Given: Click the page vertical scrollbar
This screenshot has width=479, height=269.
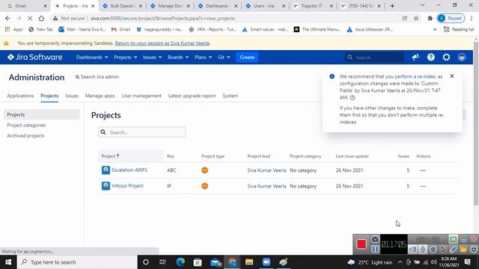Looking at the screenshot, I should click(476, 123).
